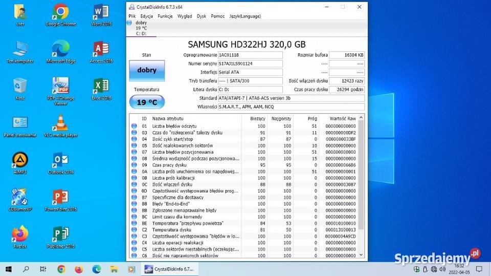Open Word 2016 desktop shortcut
The height and width of the screenshot is (276, 491).
(101, 14)
